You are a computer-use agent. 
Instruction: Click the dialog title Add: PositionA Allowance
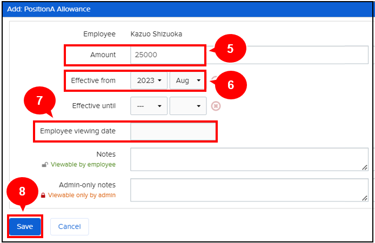click(49, 9)
